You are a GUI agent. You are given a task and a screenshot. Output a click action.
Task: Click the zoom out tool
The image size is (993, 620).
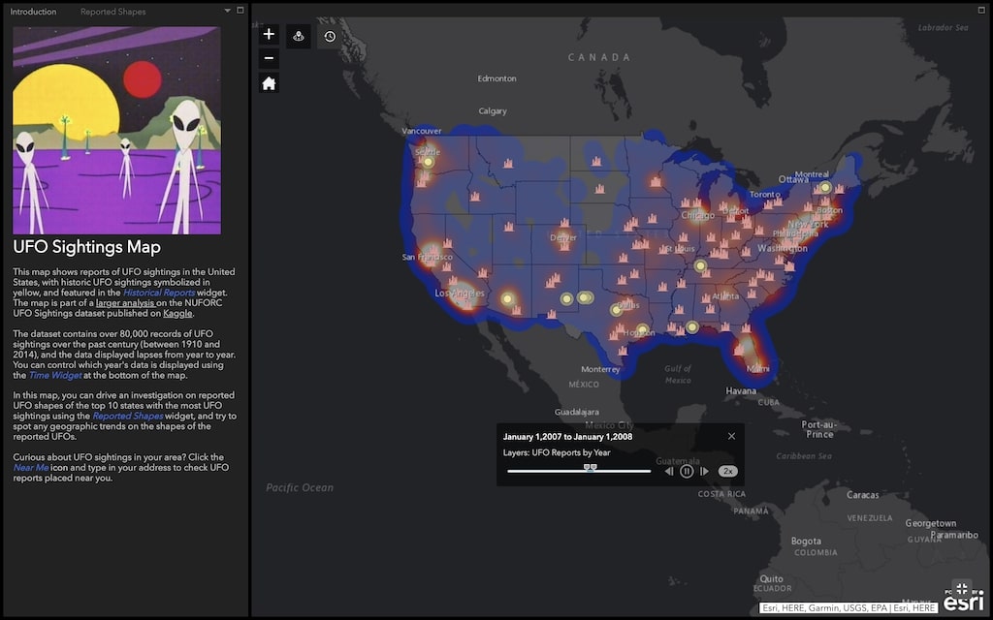269,58
